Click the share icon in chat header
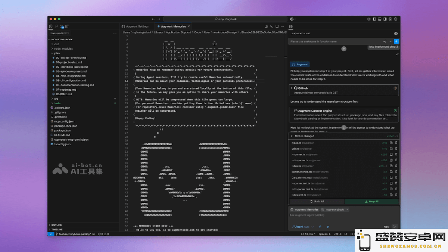This screenshot has height=252, width=448. point(385,41)
